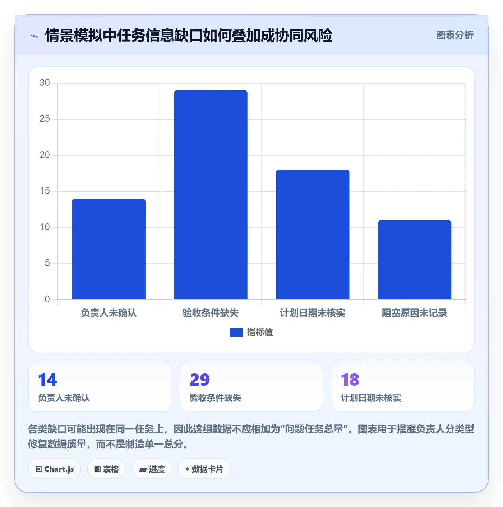Screen dimensions: 503x507
Task: Click the 指标值 legend label
Action: [x=260, y=332]
